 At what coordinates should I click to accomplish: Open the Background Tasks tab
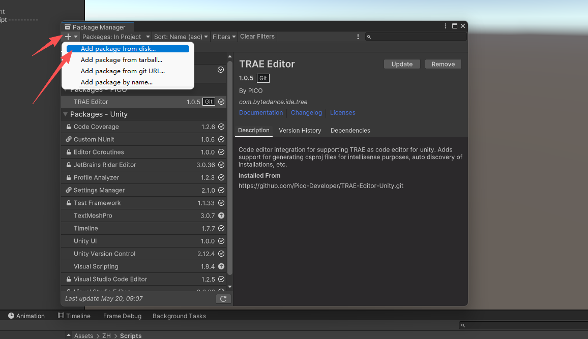179,316
